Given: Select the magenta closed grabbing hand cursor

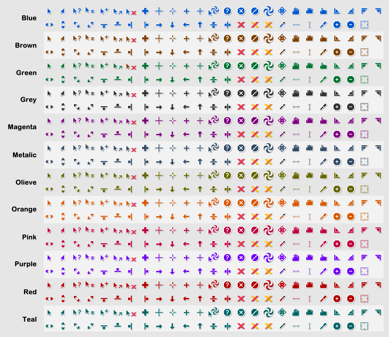Looking at the screenshot, I should click(x=309, y=120).
